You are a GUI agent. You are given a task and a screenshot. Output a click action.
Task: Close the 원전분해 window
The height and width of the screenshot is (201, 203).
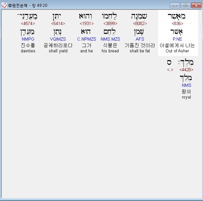[x=196, y=6]
